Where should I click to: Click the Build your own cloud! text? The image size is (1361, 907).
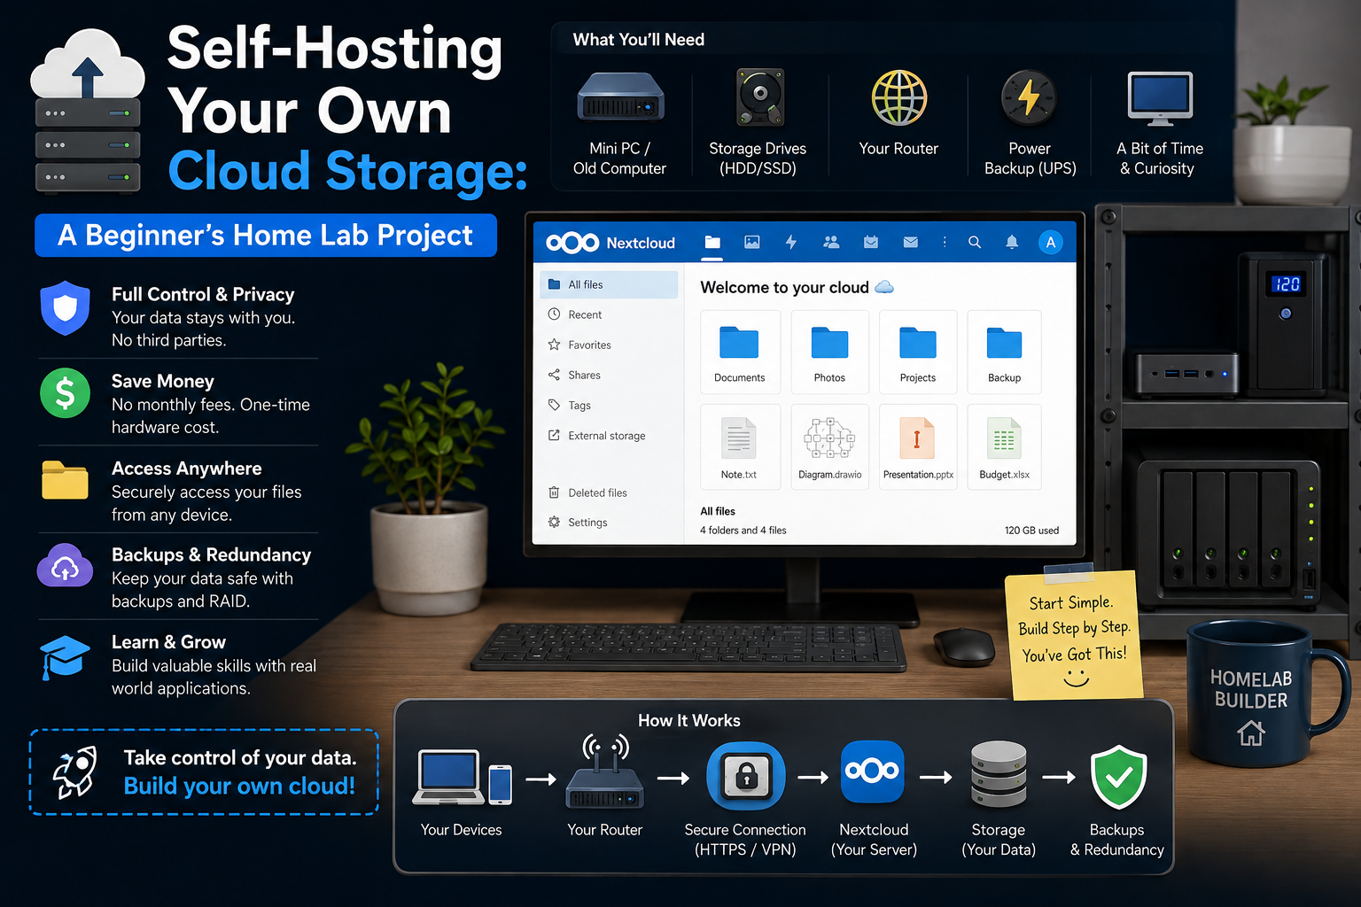239,787
